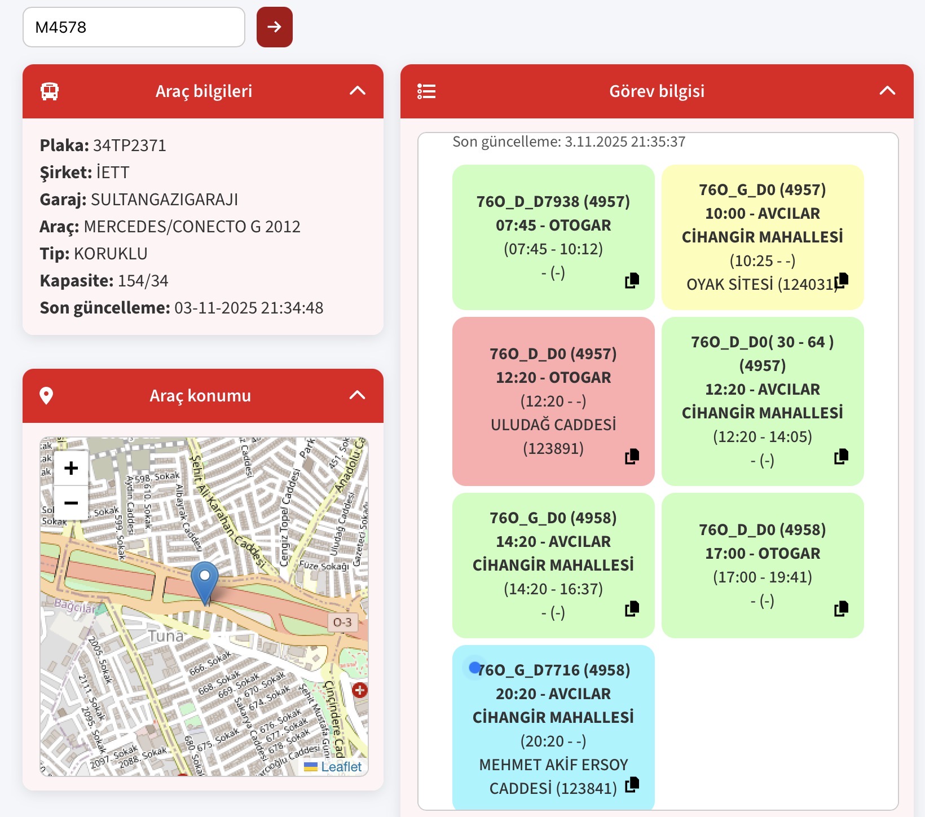
Task: Copy the 14:20 AVCILAR task details
Action: click(632, 608)
